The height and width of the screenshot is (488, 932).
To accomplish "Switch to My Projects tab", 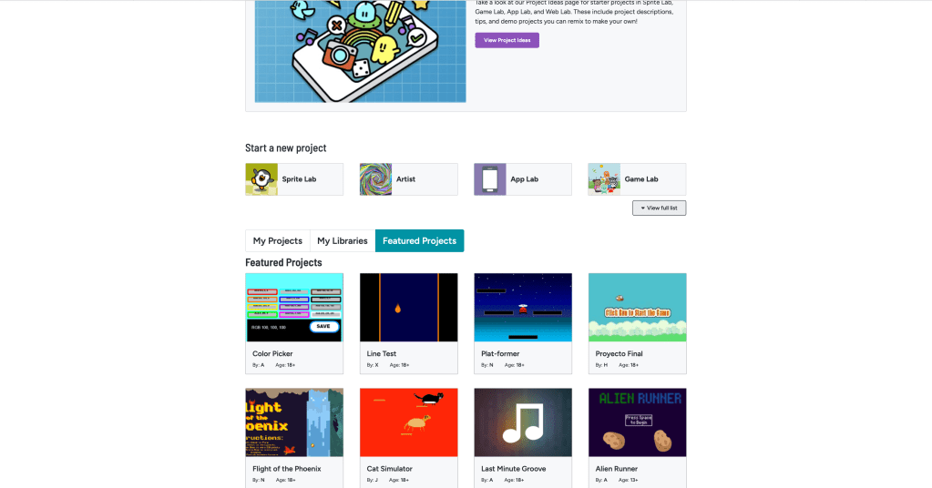I will [278, 240].
